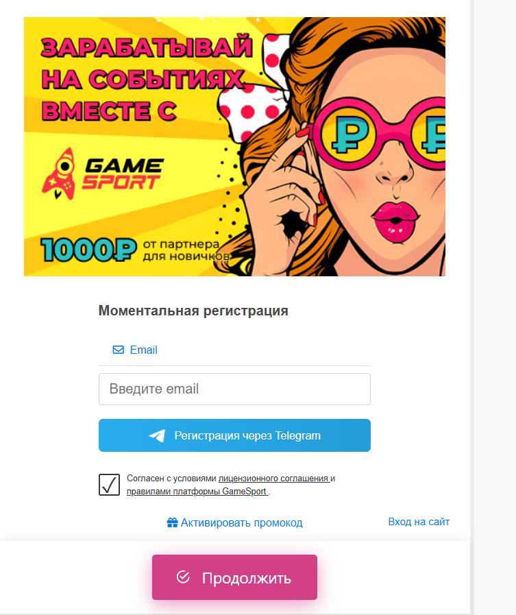Image resolution: width=516 pixels, height=615 pixels.
Task: Click the 1000₽ bonus label in banner
Action: point(88,250)
